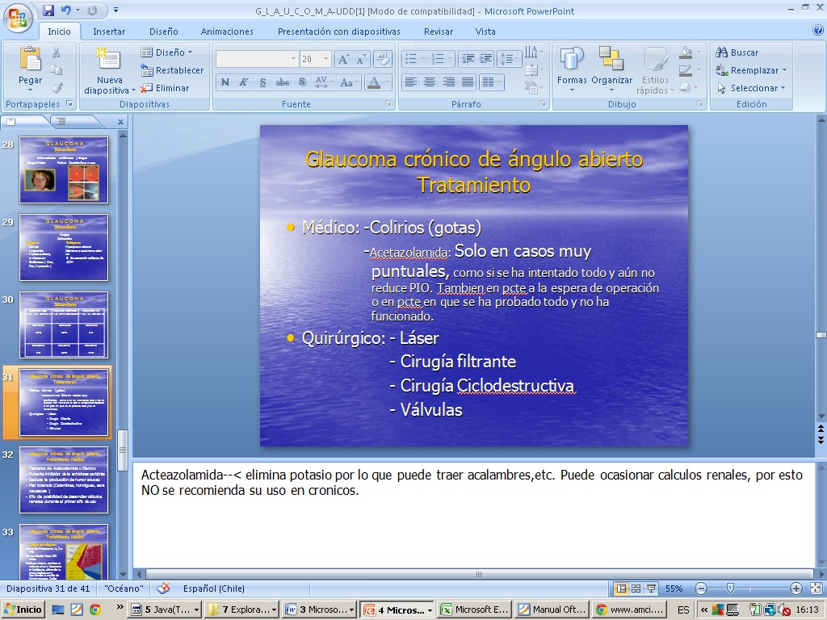827x620 pixels.
Task: Click the Cut scissors icon
Action: pos(57,52)
